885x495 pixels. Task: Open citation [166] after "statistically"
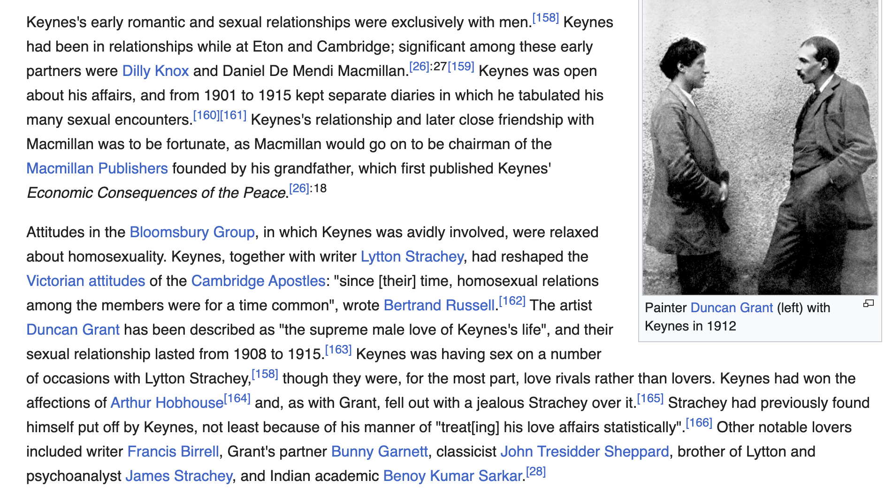pyautogui.click(x=699, y=423)
